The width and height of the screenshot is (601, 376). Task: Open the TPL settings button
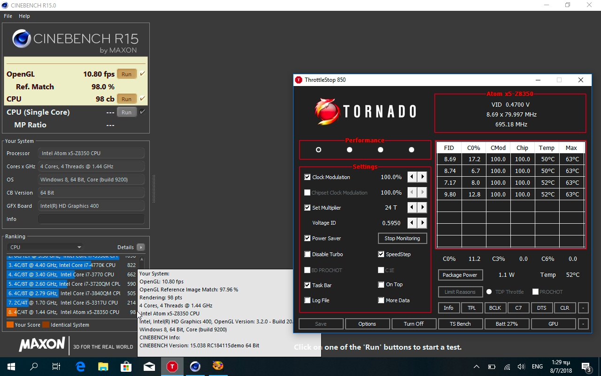point(472,308)
